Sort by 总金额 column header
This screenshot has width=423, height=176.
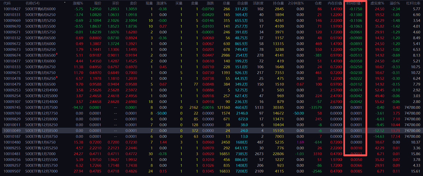coord(242,3)
